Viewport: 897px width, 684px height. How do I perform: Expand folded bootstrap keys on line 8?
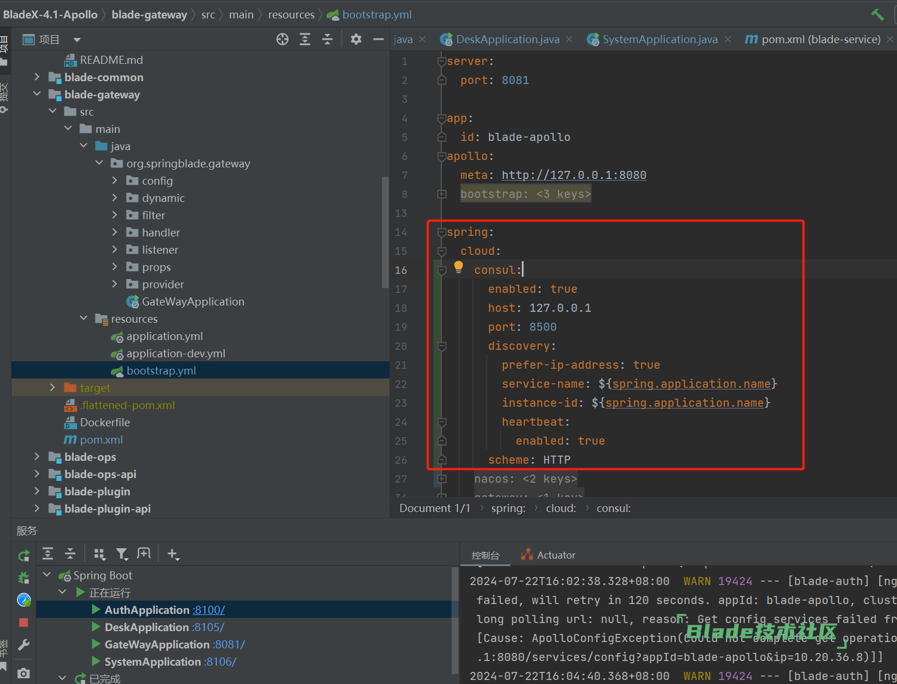(442, 194)
